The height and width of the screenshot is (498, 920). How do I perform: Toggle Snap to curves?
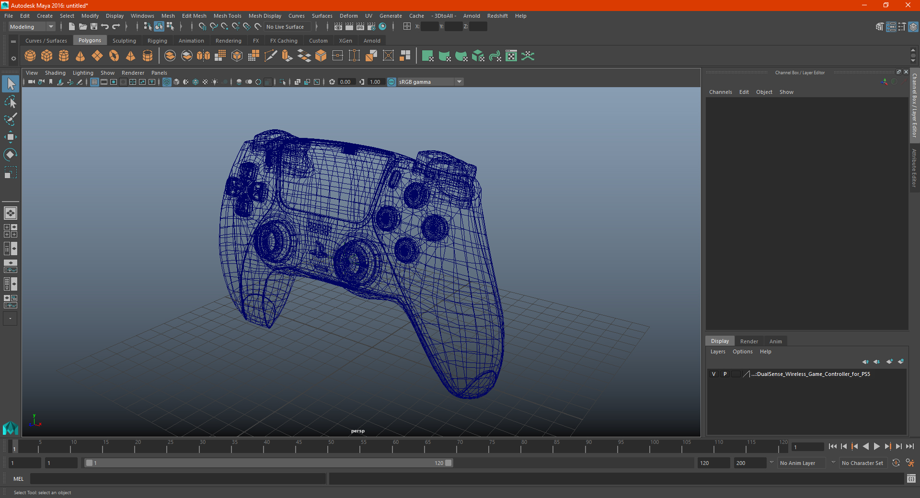214,27
